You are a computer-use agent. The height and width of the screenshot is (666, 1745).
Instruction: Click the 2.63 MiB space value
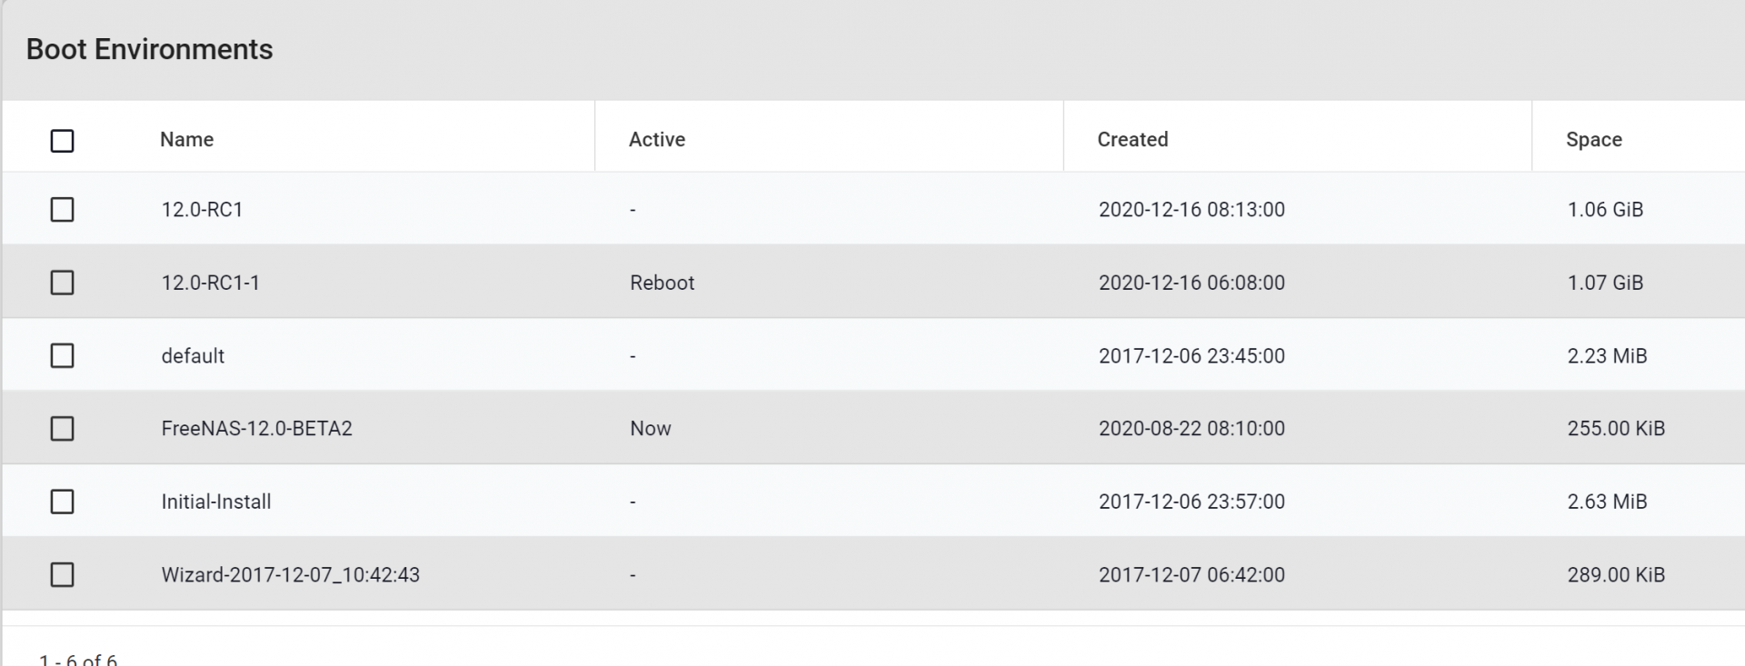pyautogui.click(x=1607, y=502)
